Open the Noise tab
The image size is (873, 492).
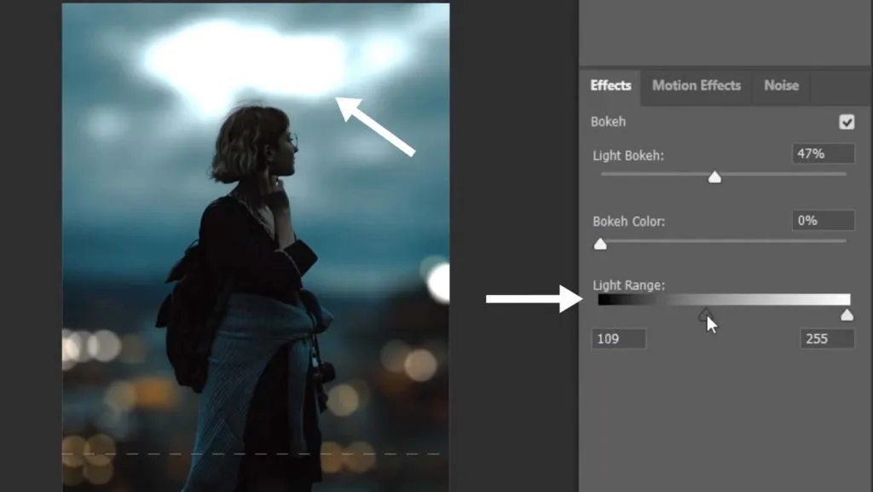coord(780,86)
